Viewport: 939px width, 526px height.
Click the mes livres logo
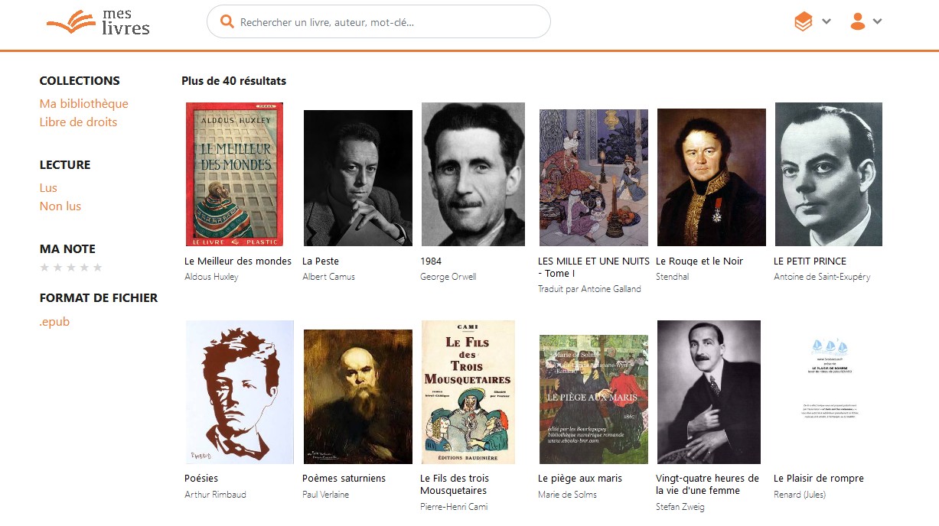point(98,22)
